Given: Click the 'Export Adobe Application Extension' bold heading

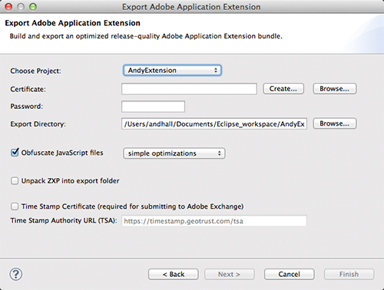Looking at the screenshot, I should [x=72, y=23].
